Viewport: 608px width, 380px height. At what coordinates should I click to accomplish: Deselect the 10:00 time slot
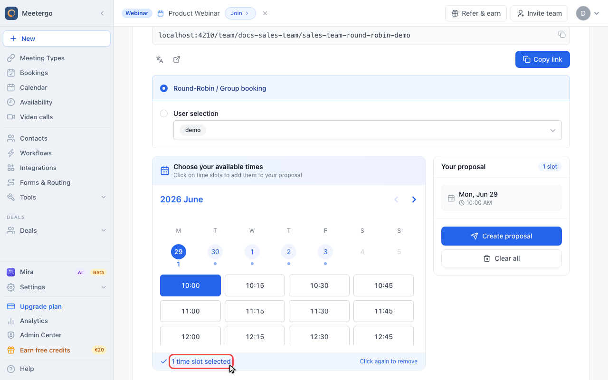pyautogui.click(x=190, y=285)
